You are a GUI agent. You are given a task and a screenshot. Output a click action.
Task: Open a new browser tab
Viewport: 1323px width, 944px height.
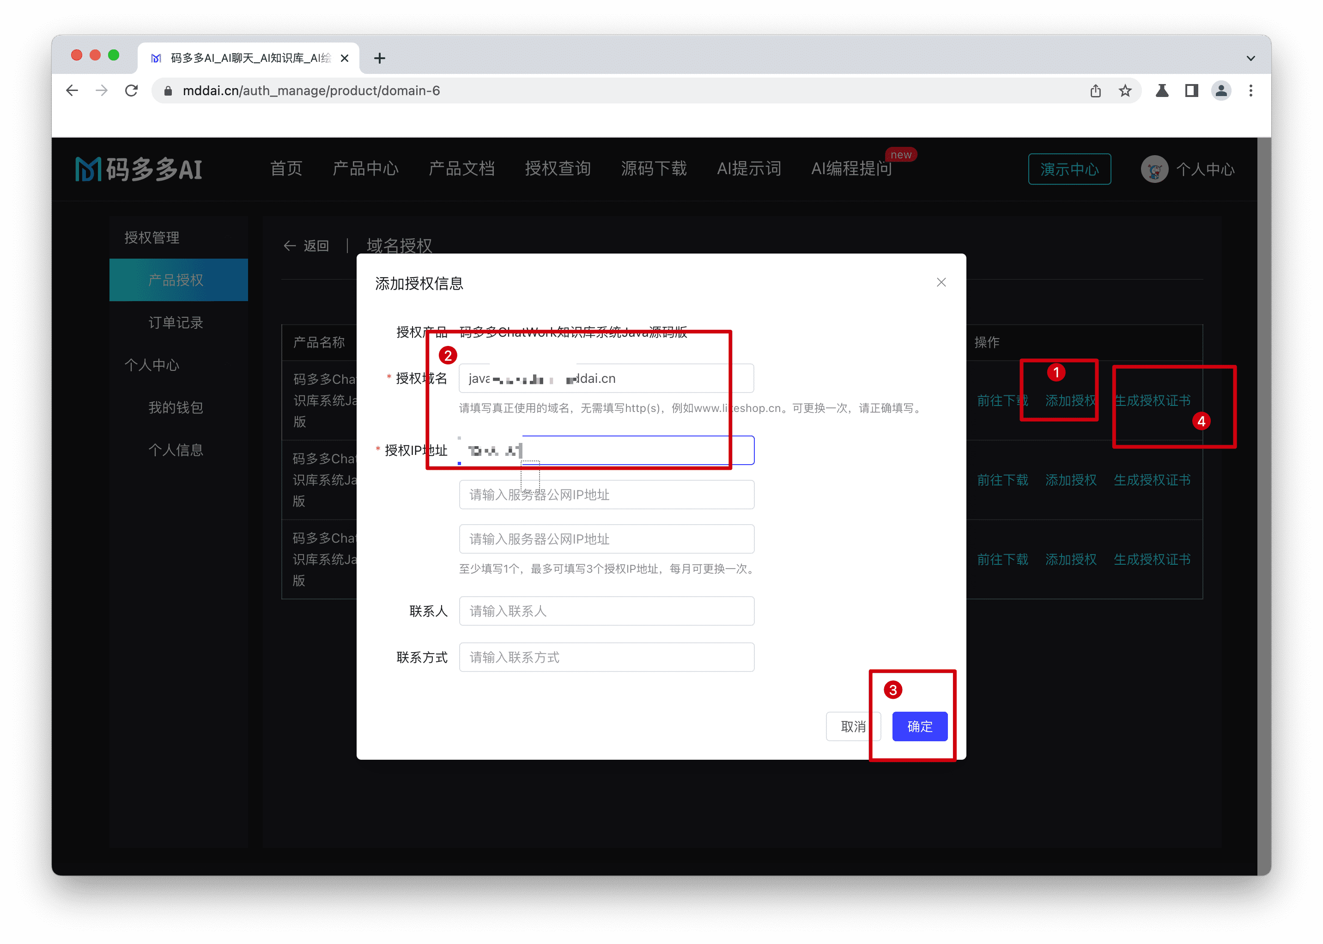(380, 58)
